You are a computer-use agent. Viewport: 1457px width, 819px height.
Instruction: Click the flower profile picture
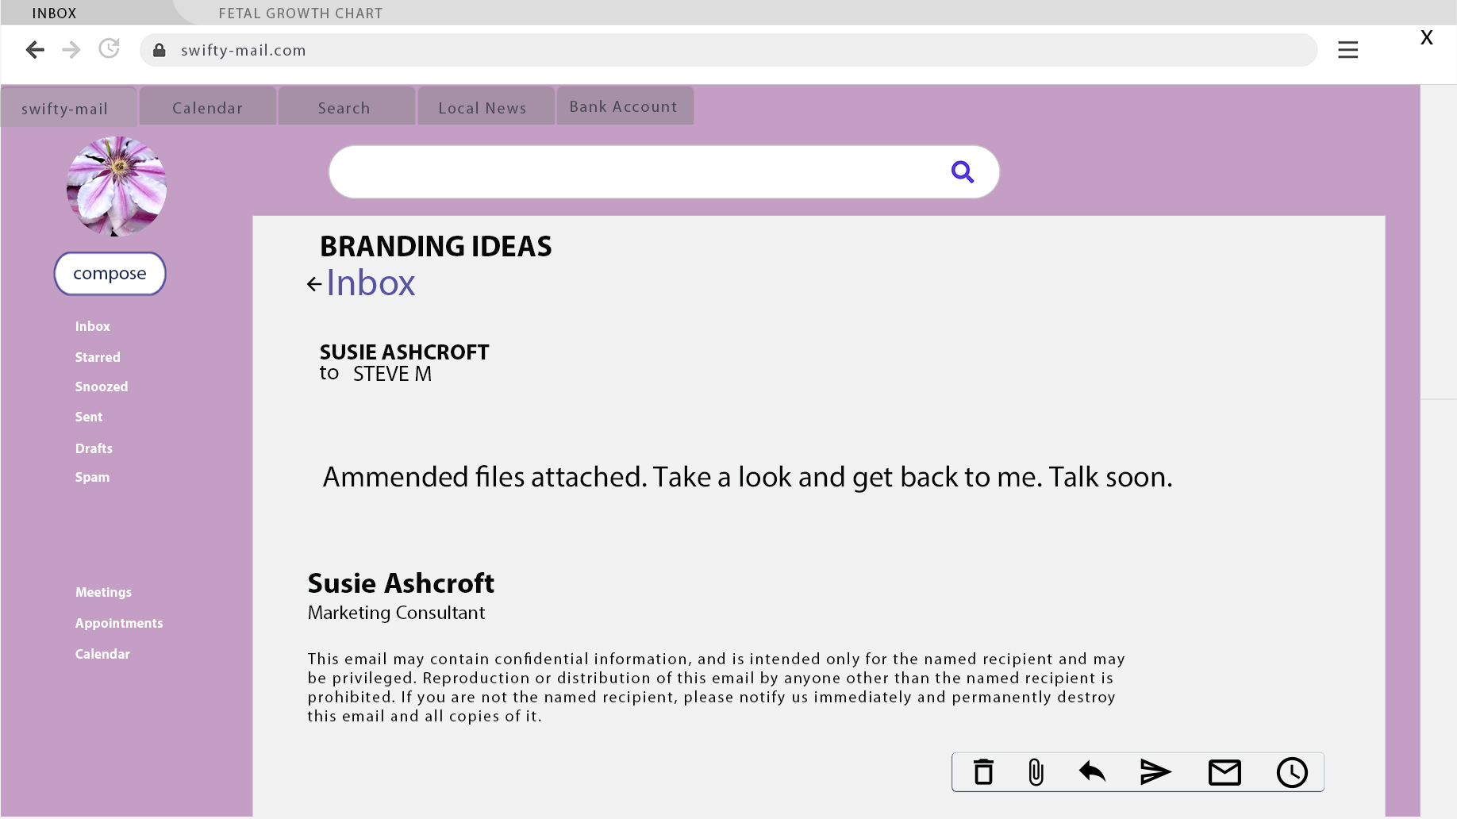click(117, 186)
